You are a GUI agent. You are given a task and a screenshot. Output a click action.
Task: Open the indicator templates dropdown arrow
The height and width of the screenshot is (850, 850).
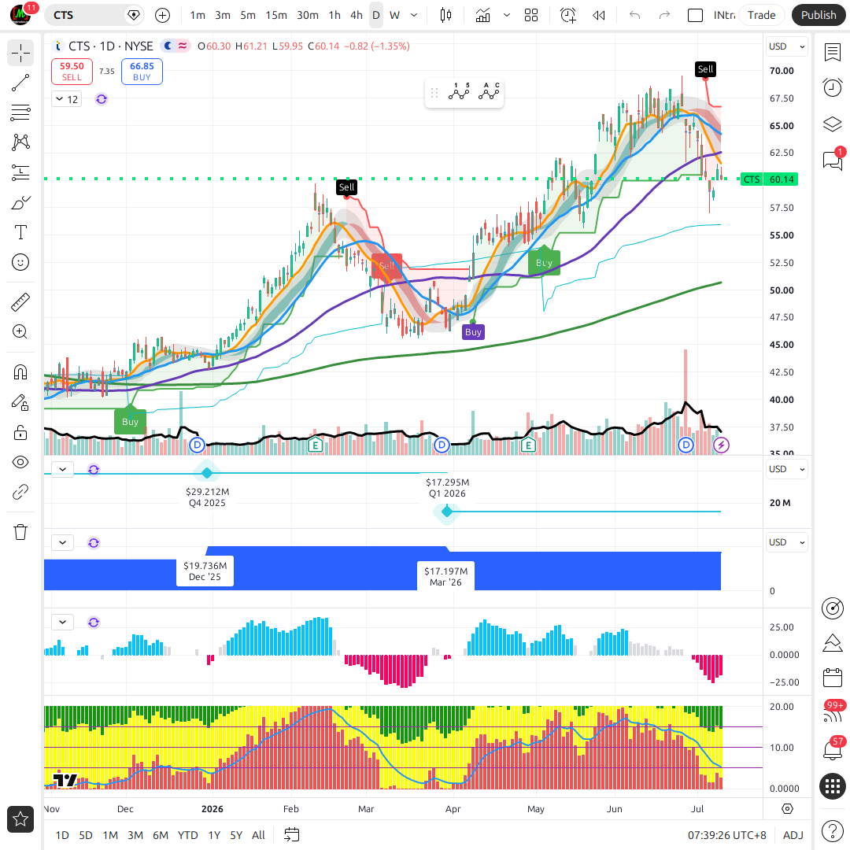click(x=507, y=15)
